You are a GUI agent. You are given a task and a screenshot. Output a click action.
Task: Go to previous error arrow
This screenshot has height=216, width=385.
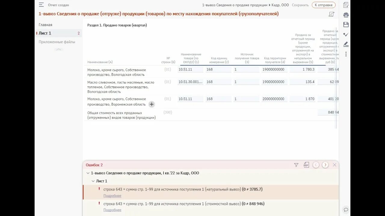316,165
